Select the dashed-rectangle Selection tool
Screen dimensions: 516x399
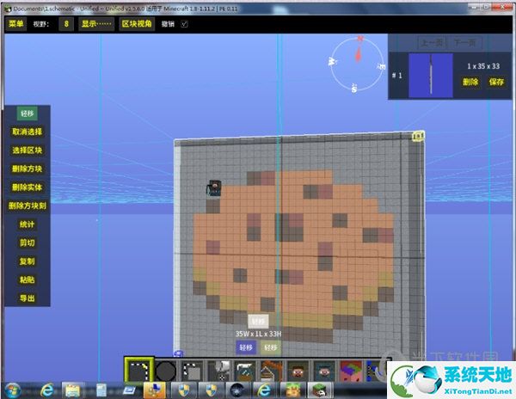point(138,370)
